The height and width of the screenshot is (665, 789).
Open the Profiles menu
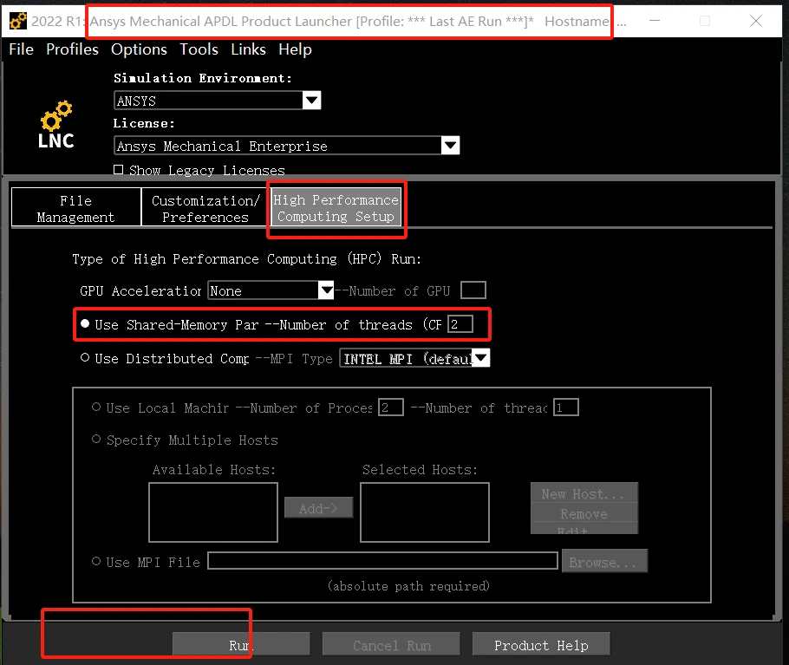coord(73,49)
